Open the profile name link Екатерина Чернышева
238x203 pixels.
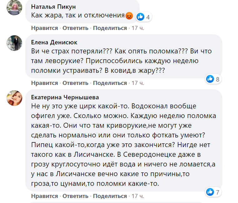coord(65,97)
